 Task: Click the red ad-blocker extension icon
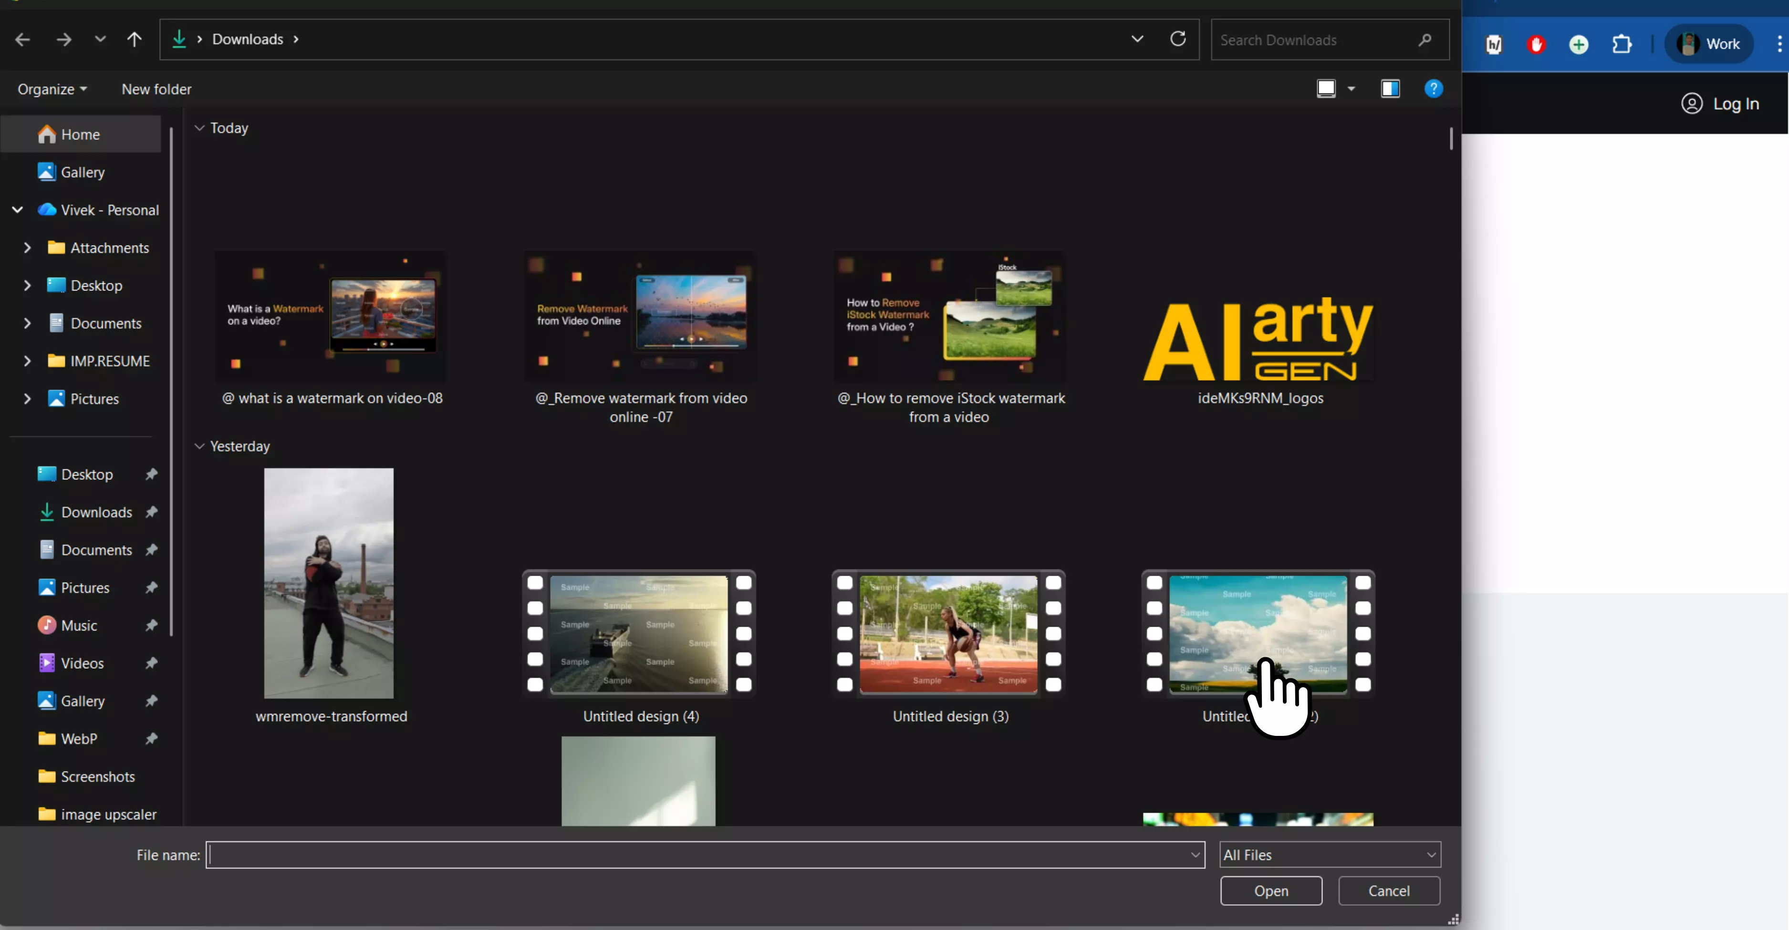[1536, 44]
